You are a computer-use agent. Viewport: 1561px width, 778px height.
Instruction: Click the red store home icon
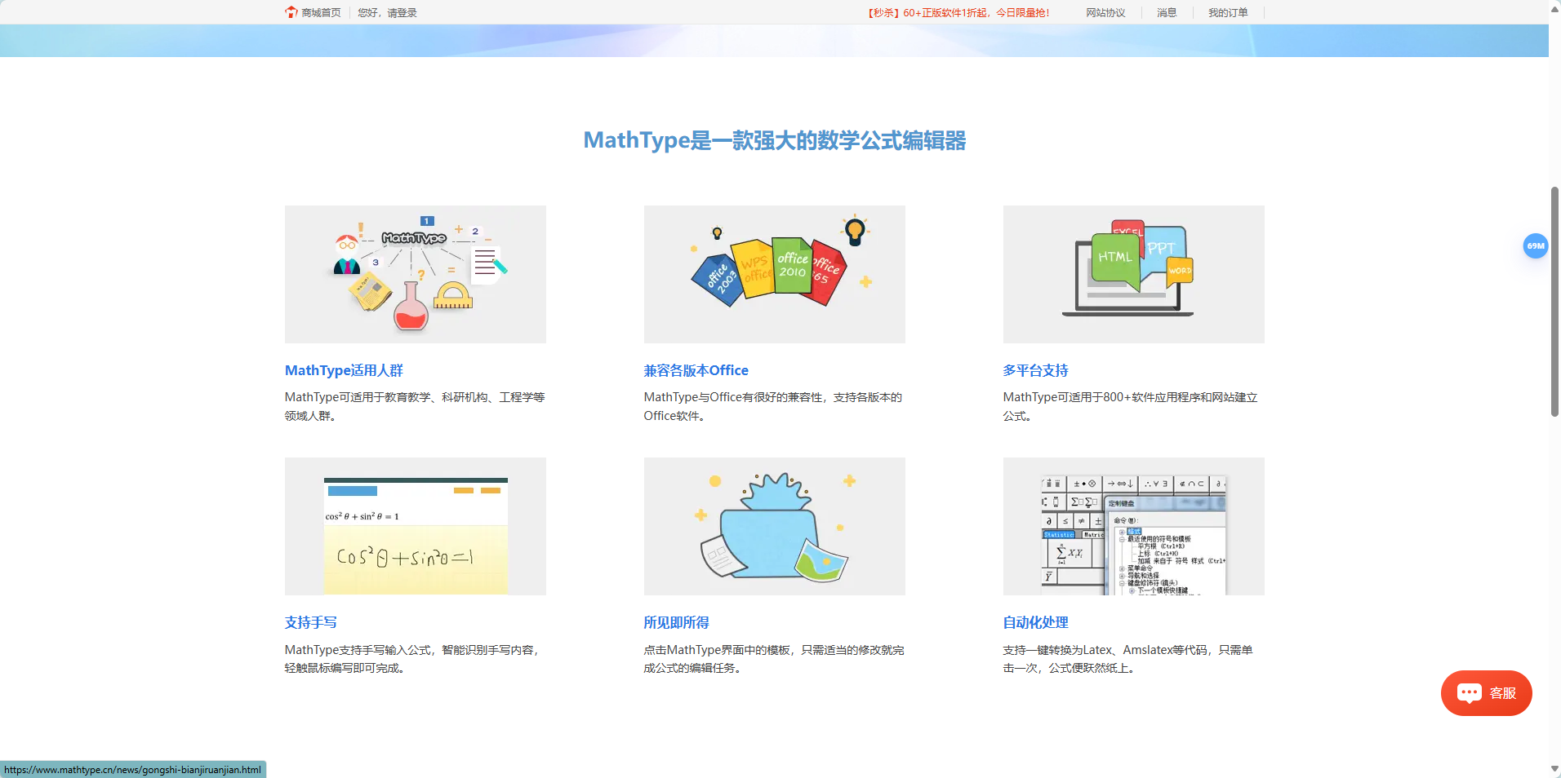[291, 12]
